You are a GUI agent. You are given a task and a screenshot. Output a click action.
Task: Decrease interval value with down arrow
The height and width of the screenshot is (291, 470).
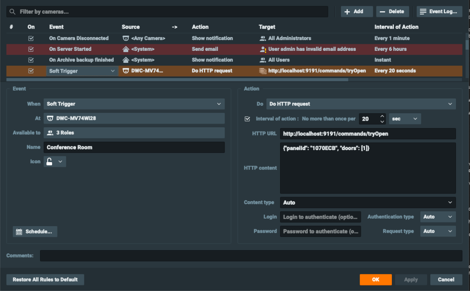point(382,121)
